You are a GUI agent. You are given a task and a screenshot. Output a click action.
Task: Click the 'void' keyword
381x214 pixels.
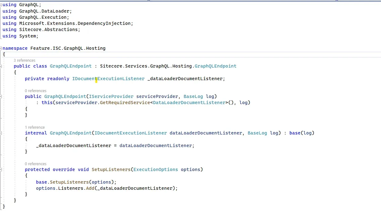coord(83,169)
